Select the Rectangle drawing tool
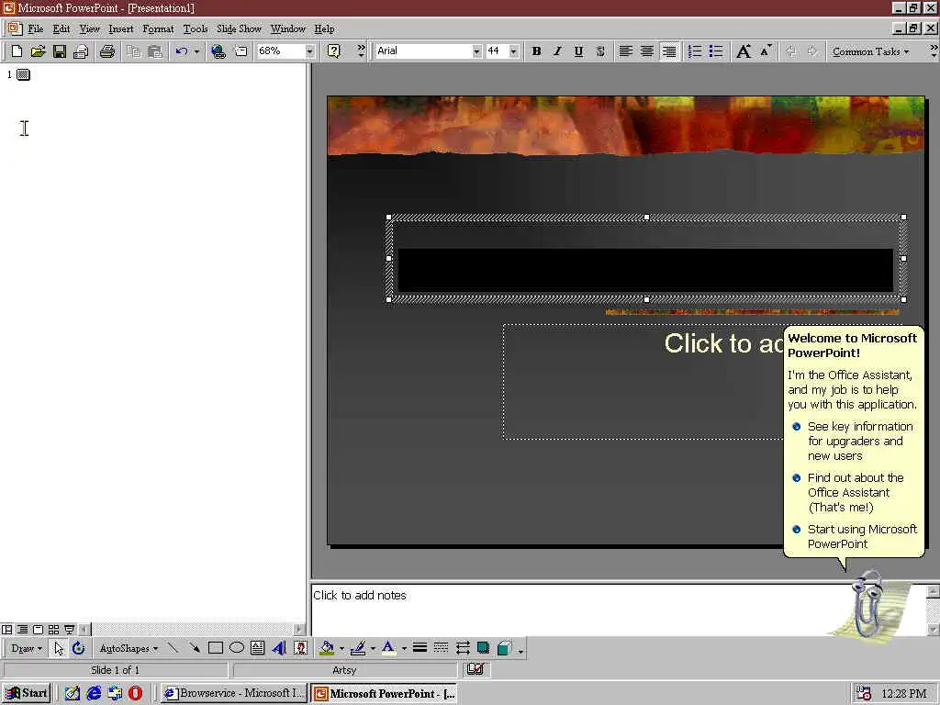 pyautogui.click(x=215, y=648)
